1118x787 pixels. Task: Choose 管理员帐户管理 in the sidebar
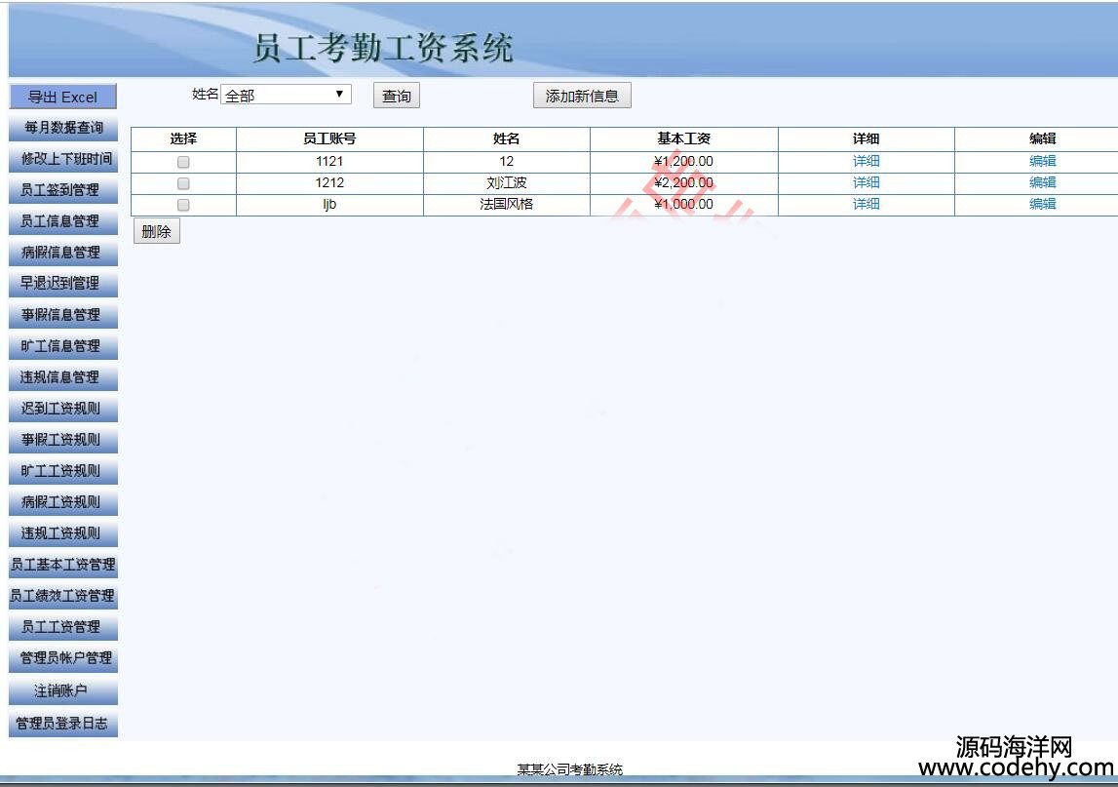click(x=62, y=658)
